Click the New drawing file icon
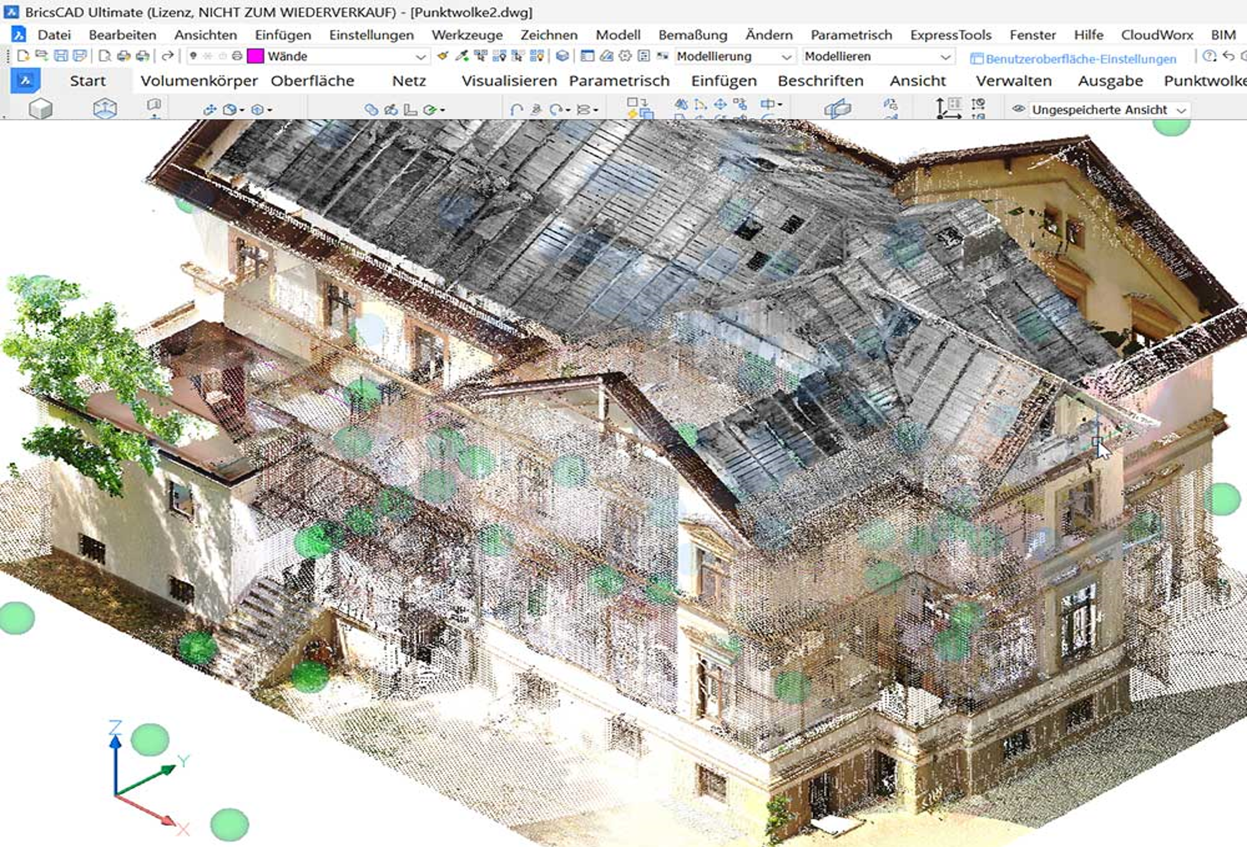 click(23, 56)
